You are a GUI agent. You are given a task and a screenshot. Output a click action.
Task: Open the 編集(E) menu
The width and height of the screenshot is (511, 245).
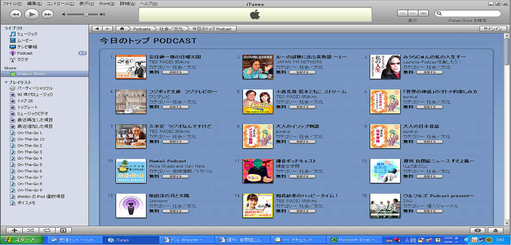[34, 3]
